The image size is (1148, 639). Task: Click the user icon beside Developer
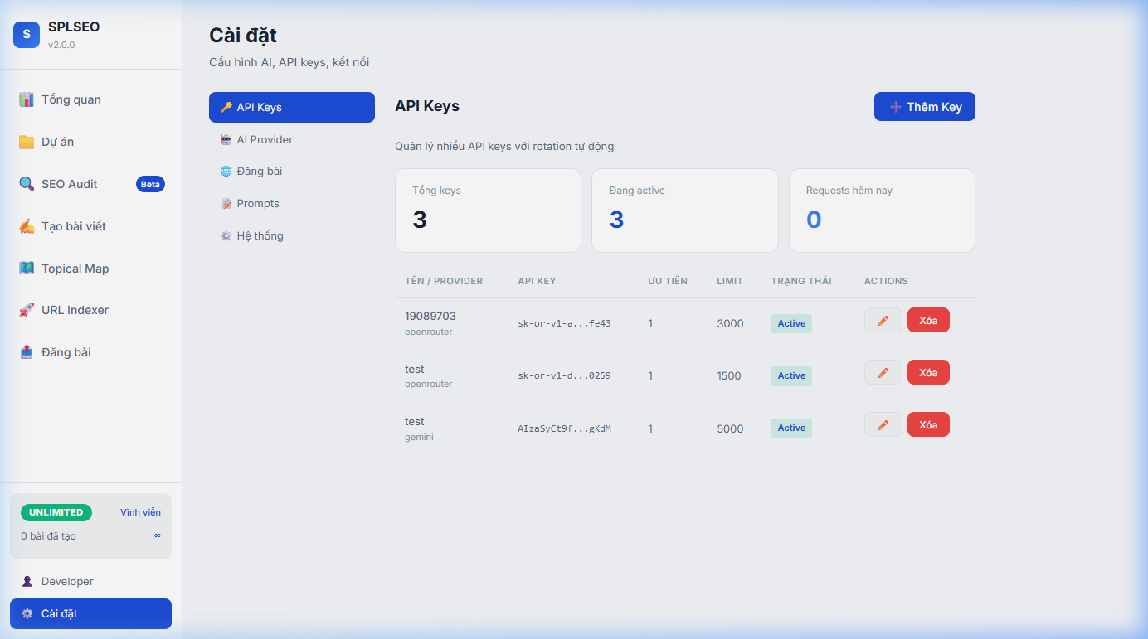click(27, 582)
